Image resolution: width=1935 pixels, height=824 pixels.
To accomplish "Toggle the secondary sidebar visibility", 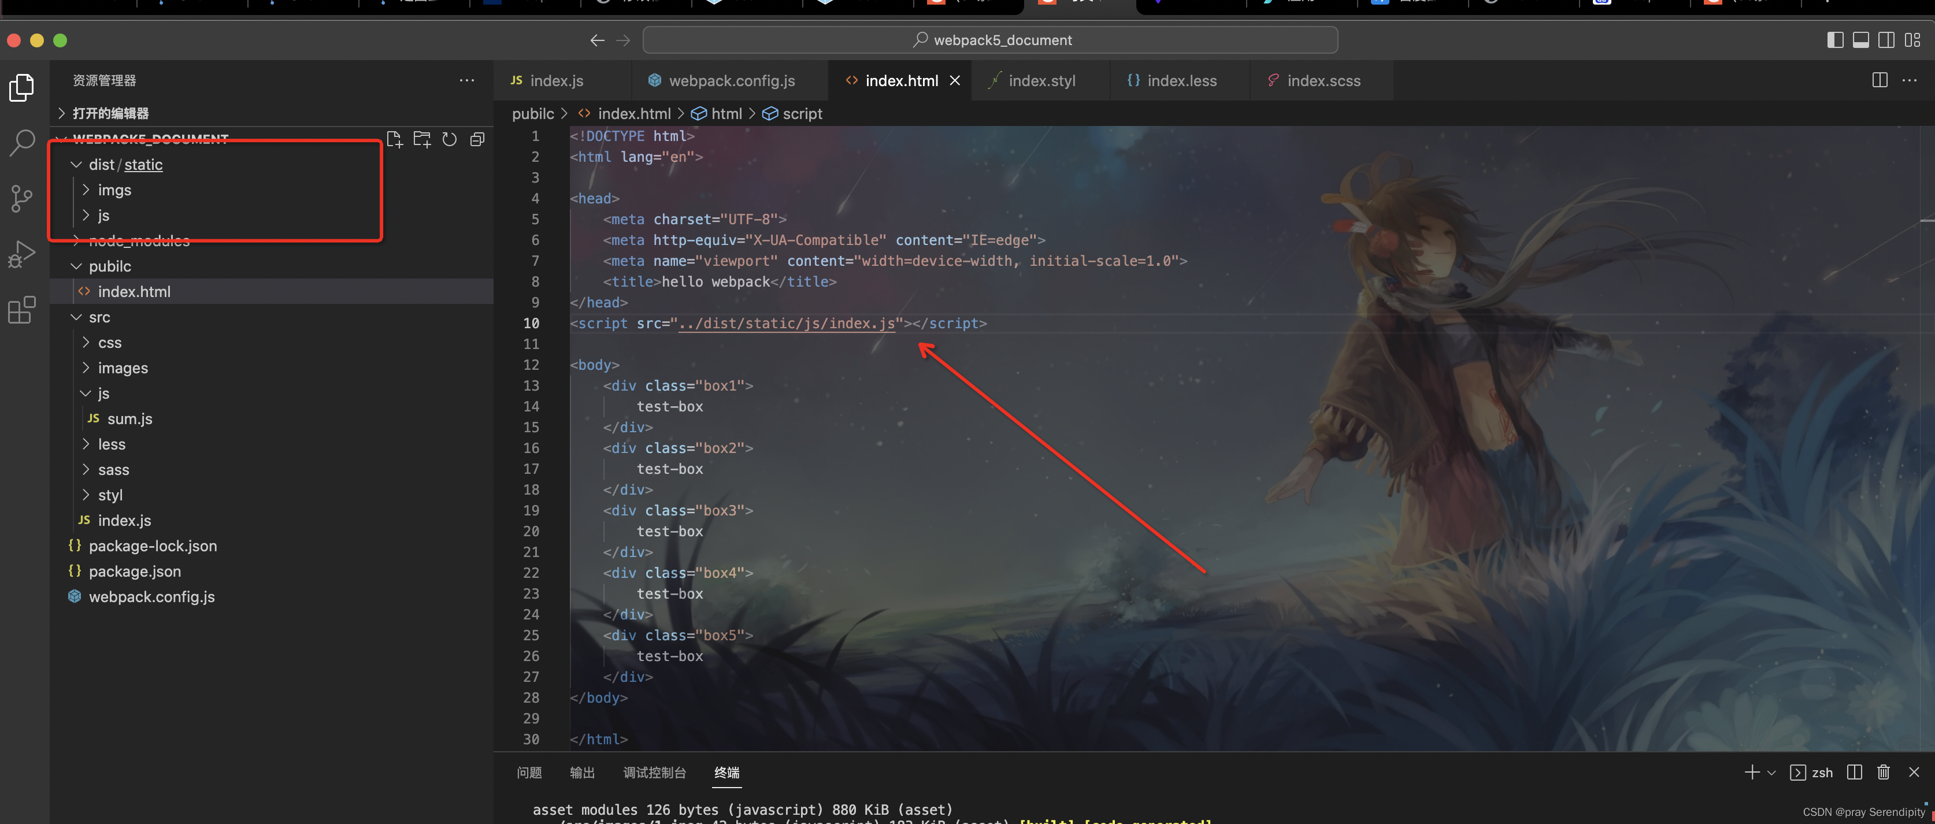I will [x=1886, y=40].
